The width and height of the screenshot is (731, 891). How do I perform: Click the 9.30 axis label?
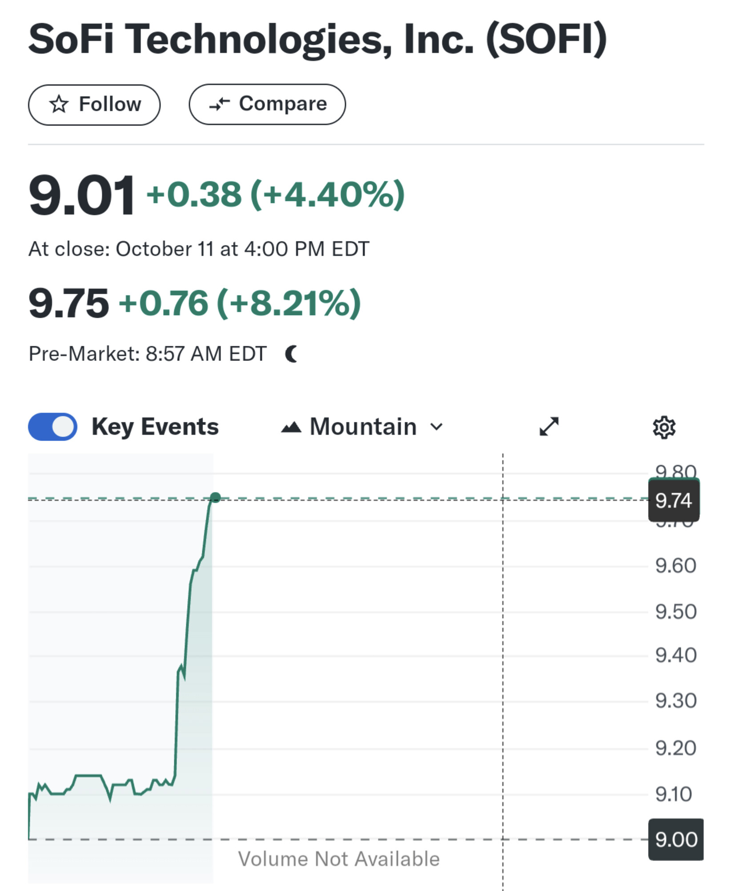tap(676, 701)
